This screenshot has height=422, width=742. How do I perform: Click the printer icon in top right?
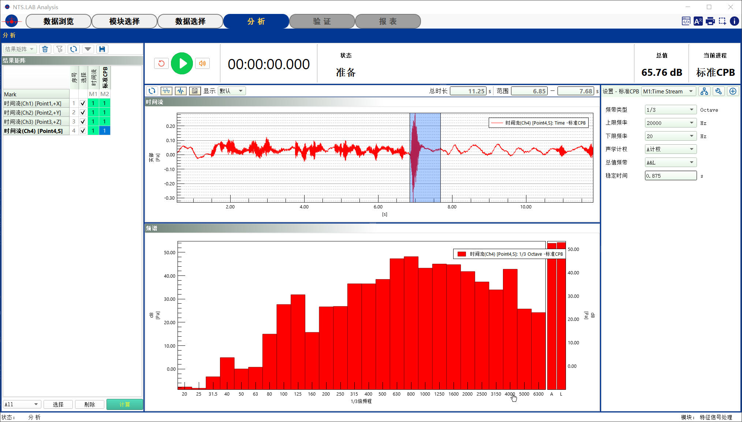[x=710, y=21]
